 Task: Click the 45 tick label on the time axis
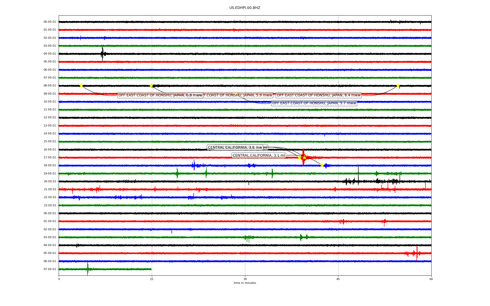(x=338, y=279)
